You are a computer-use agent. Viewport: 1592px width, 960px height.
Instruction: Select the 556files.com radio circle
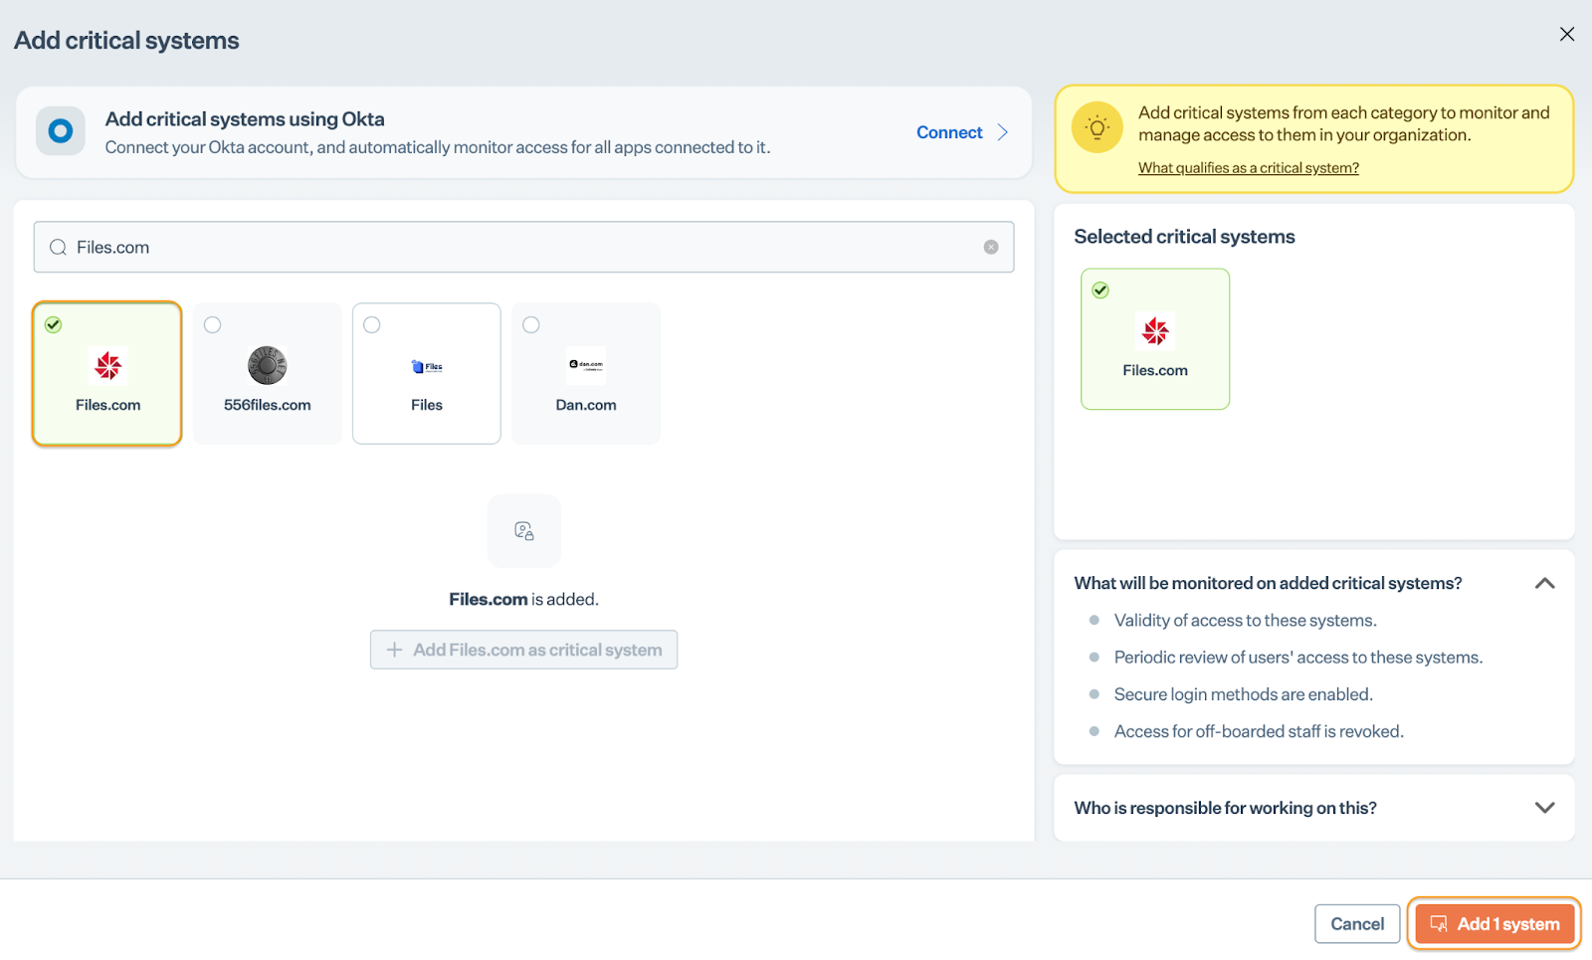tap(213, 324)
